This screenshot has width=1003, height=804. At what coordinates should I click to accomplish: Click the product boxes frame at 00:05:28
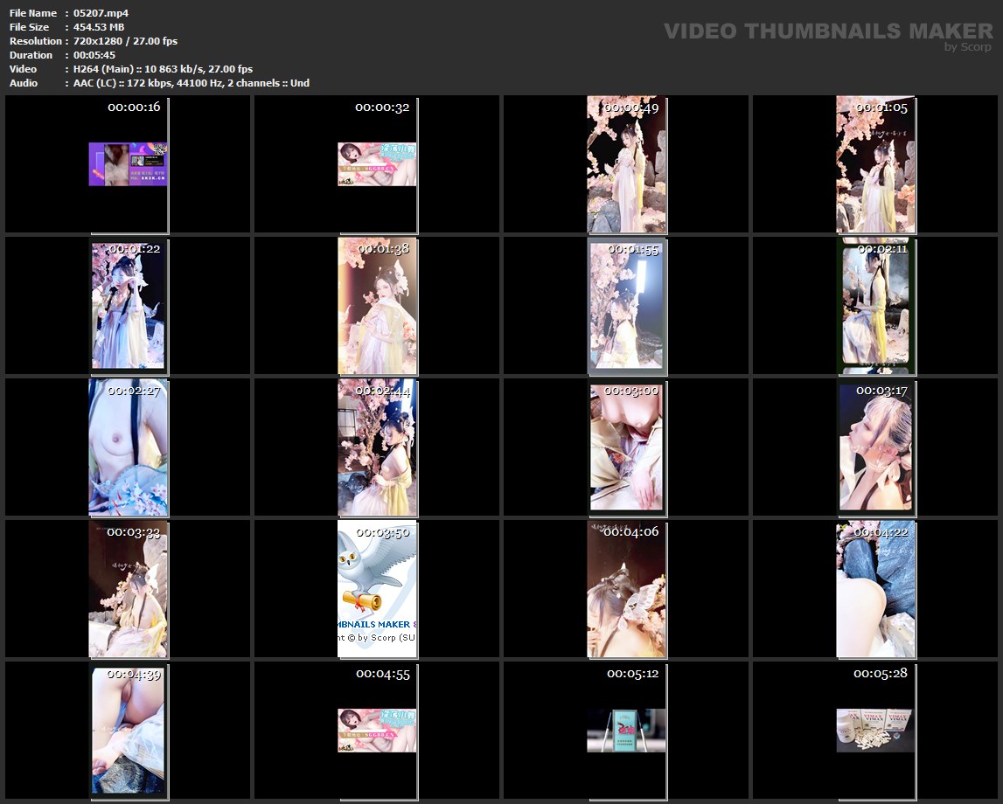875,731
